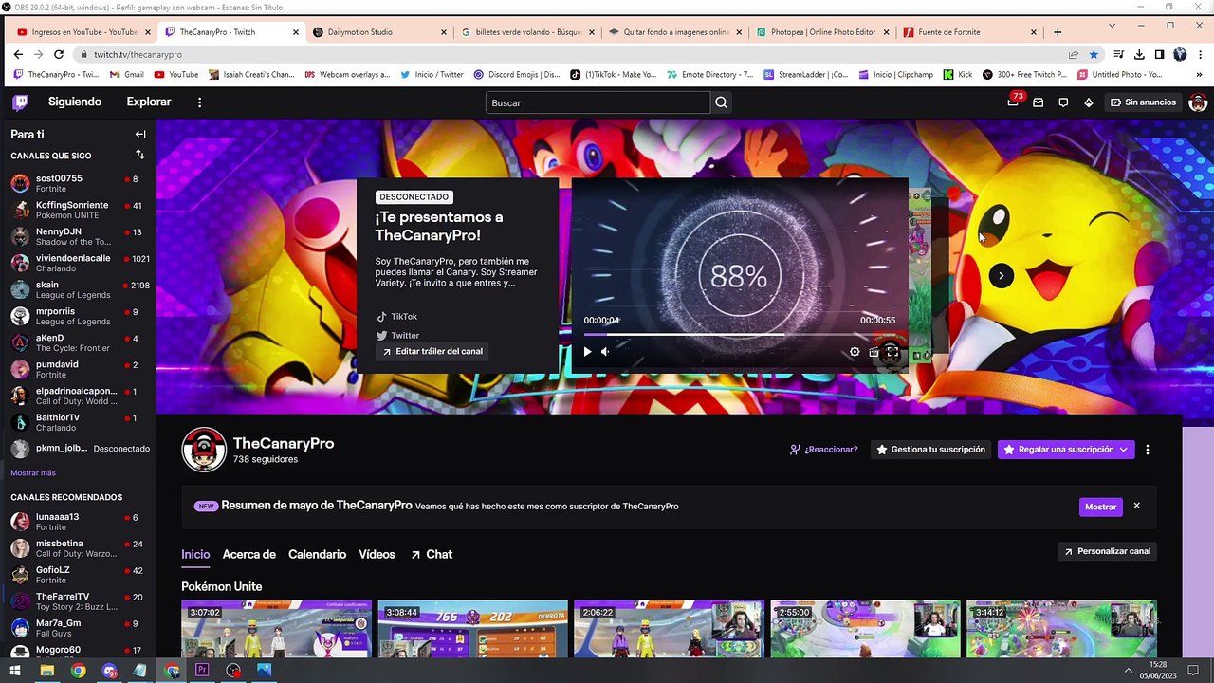Collapse the Para ti sidebar

pyautogui.click(x=140, y=135)
